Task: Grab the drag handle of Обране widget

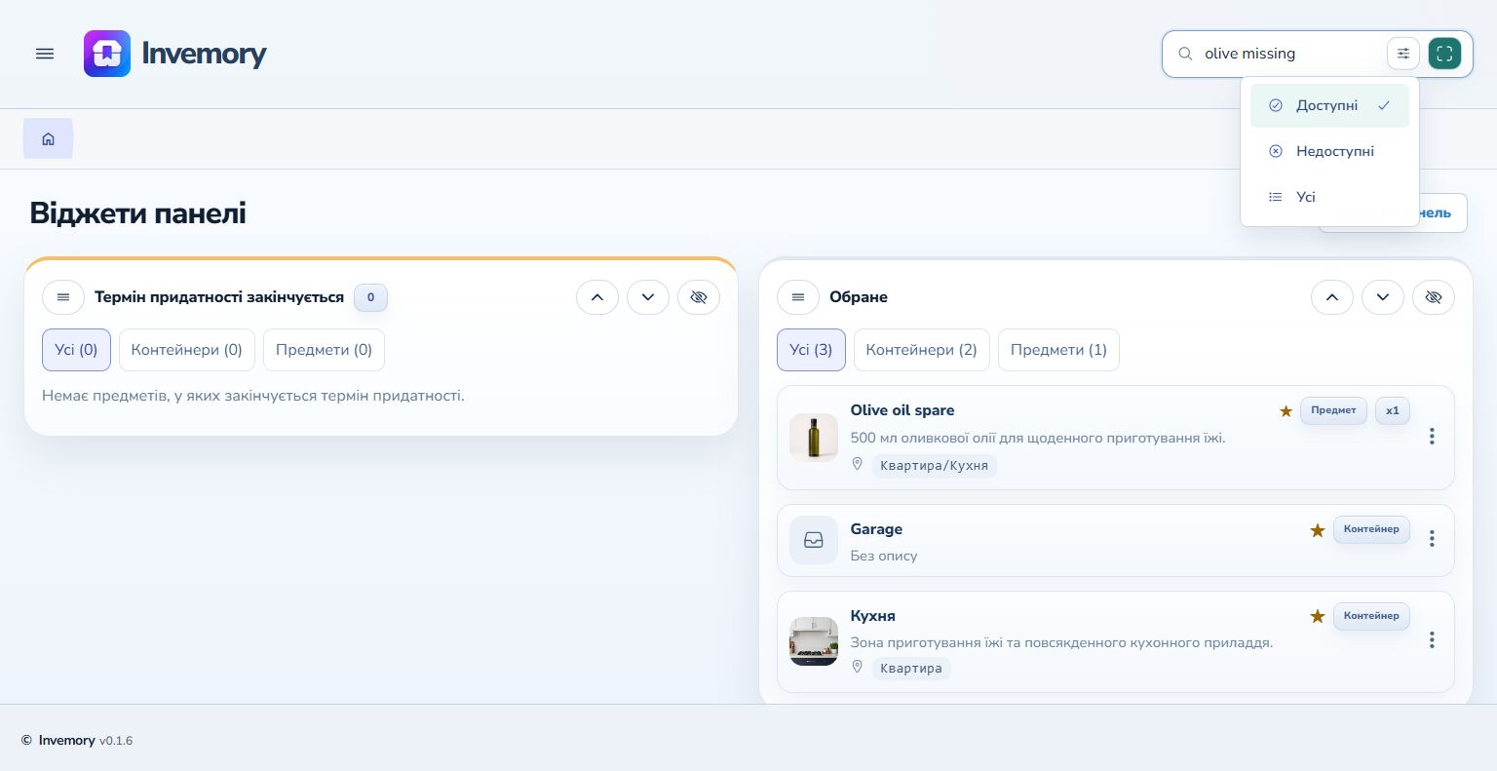Action: click(798, 297)
